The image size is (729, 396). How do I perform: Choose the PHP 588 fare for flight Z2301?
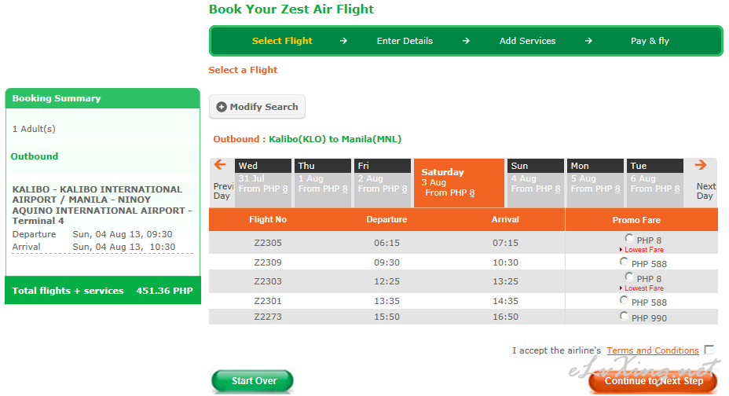[624, 300]
